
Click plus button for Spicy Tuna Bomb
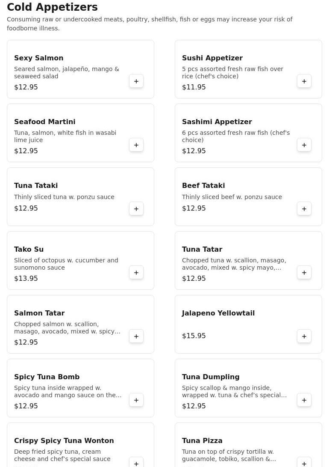[136, 400]
